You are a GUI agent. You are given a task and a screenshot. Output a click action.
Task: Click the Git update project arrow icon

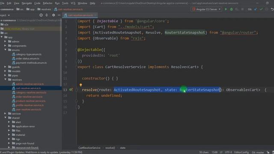[256, 9]
